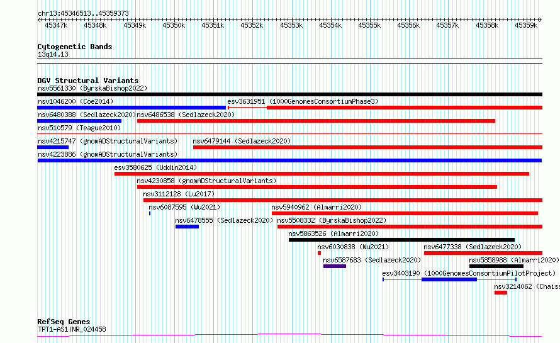Select nsv4223886 (gnomADStructuralVariants) label
560x343 pixels.
(108, 154)
